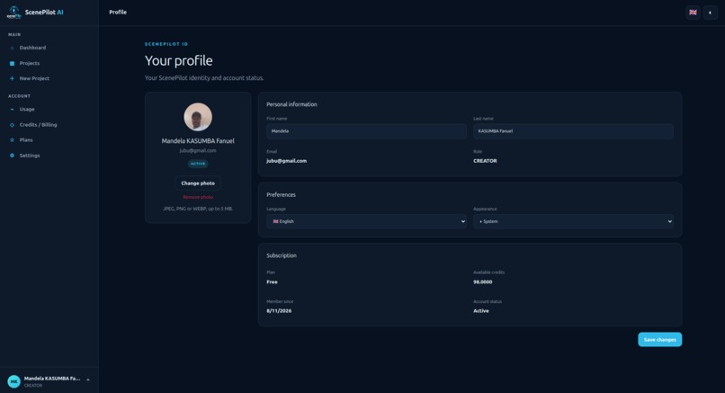Open the Settings page
The height and width of the screenshot is (393, 725).
(49, 156)
